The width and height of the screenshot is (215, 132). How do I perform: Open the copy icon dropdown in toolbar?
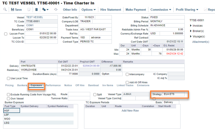[45, 9]
